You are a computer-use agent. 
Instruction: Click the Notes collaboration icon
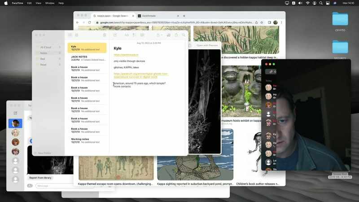pos(169,35)
